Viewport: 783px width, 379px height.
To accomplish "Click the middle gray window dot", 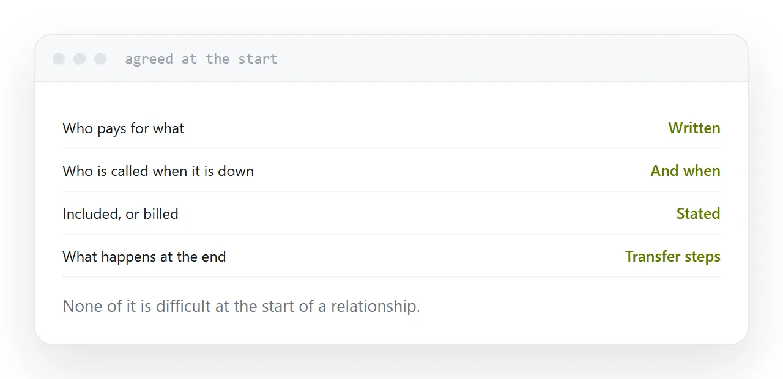I will [80, 59].
